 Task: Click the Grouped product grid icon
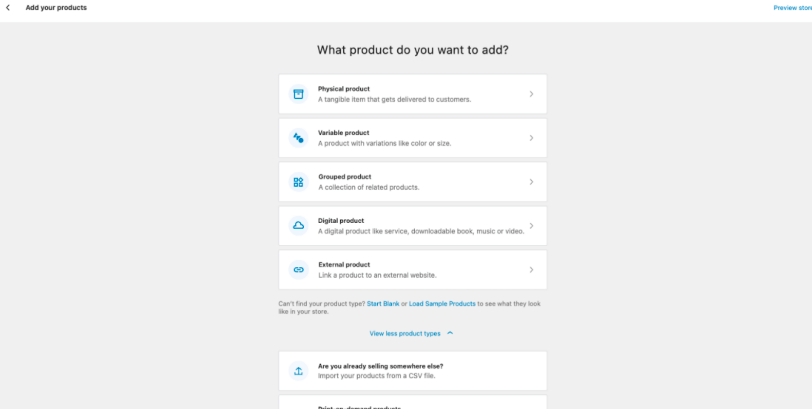pyautogui.click(x=299, y=182)
